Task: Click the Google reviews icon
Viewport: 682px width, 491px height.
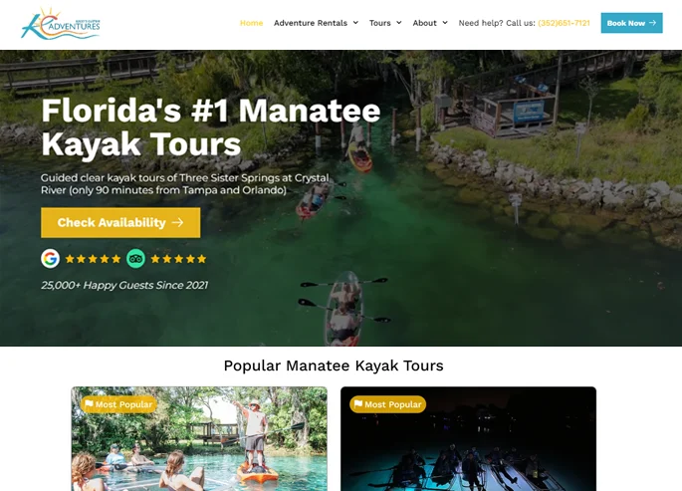Action: pyautogui.click(x=51, y=258)
